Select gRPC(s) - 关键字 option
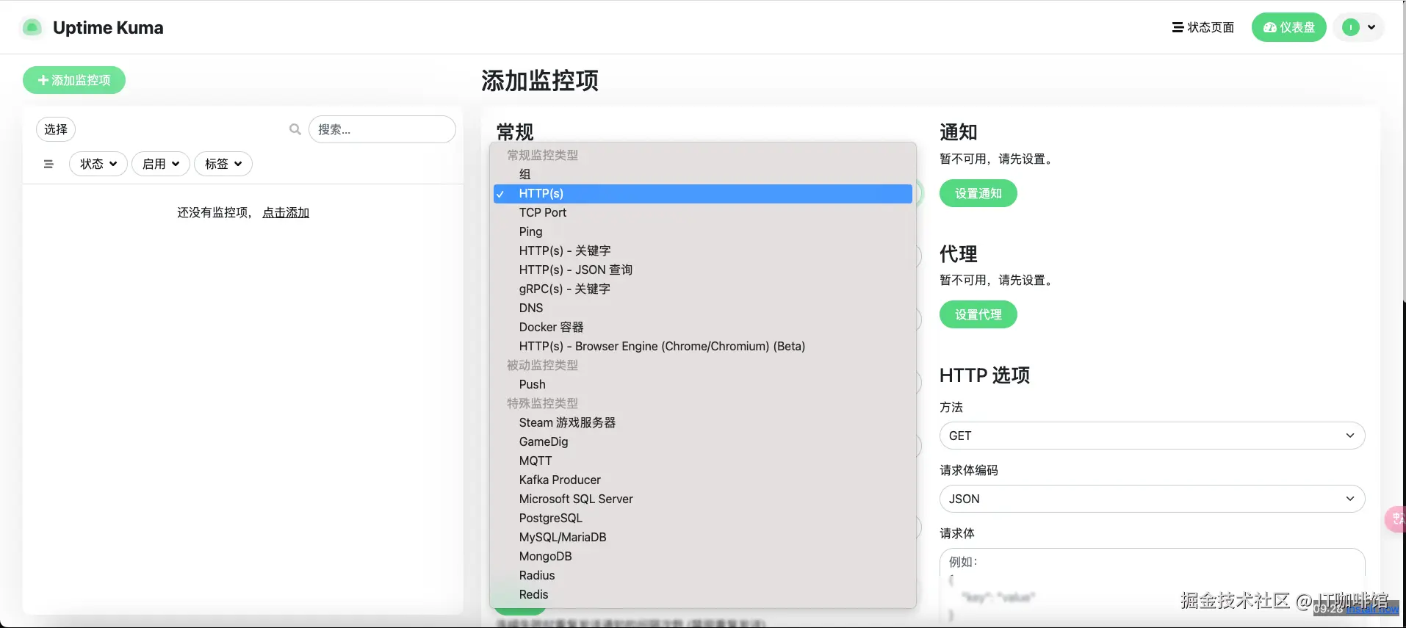1406x628 pixels. (x=703, y=289)
